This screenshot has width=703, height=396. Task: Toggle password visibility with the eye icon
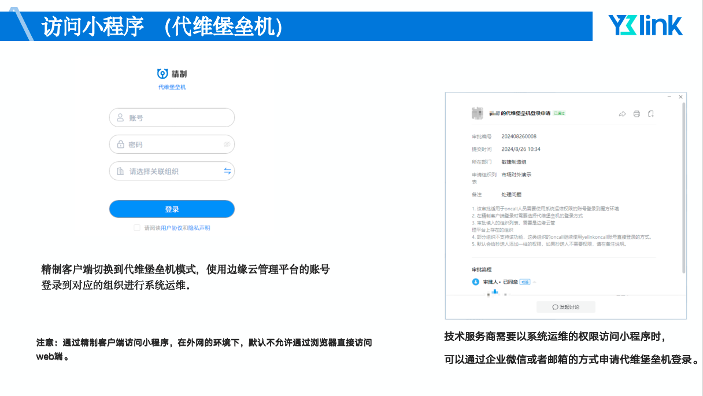(x=227, y=145)
